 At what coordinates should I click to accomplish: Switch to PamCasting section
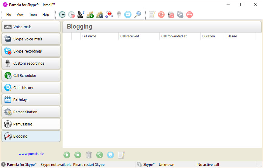(x=31, y=124)
